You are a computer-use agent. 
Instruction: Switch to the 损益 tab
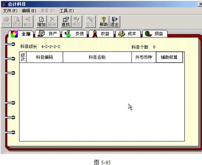(155, 34)
